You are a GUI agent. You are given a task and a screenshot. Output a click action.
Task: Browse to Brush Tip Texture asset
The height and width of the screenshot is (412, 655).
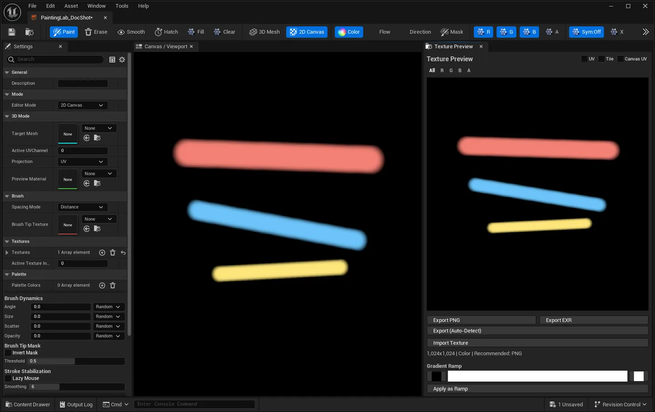[x=97, y=229]
